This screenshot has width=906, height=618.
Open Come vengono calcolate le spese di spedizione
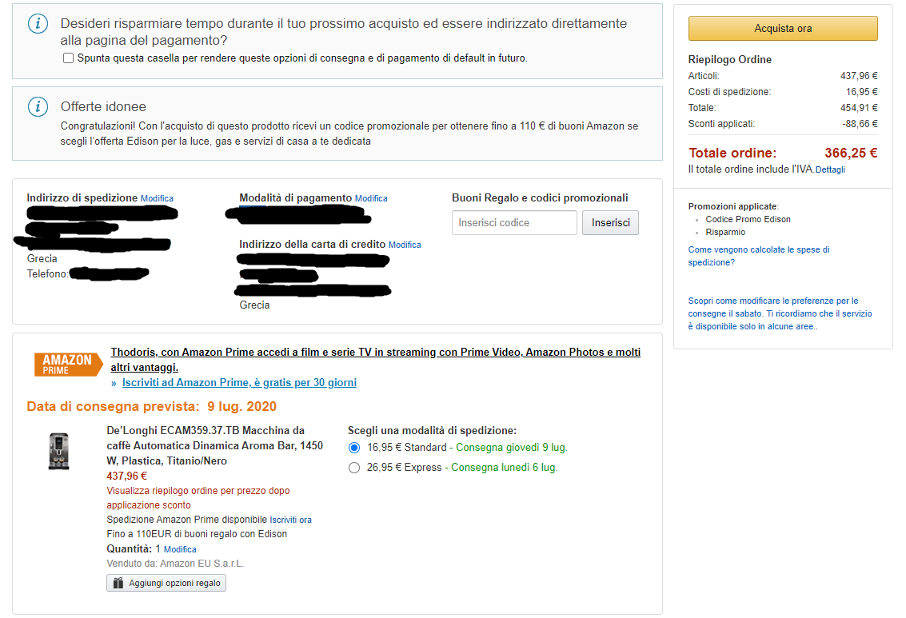click(x=759, y=256)
